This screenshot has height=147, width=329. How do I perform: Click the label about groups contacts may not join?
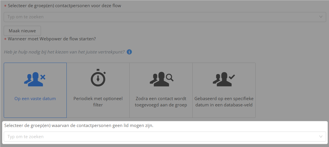(79, 126)
